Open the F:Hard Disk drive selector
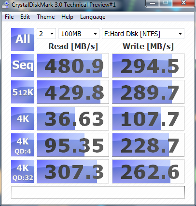The height and width of the screenshot is (206, 196). pos(143,34)
